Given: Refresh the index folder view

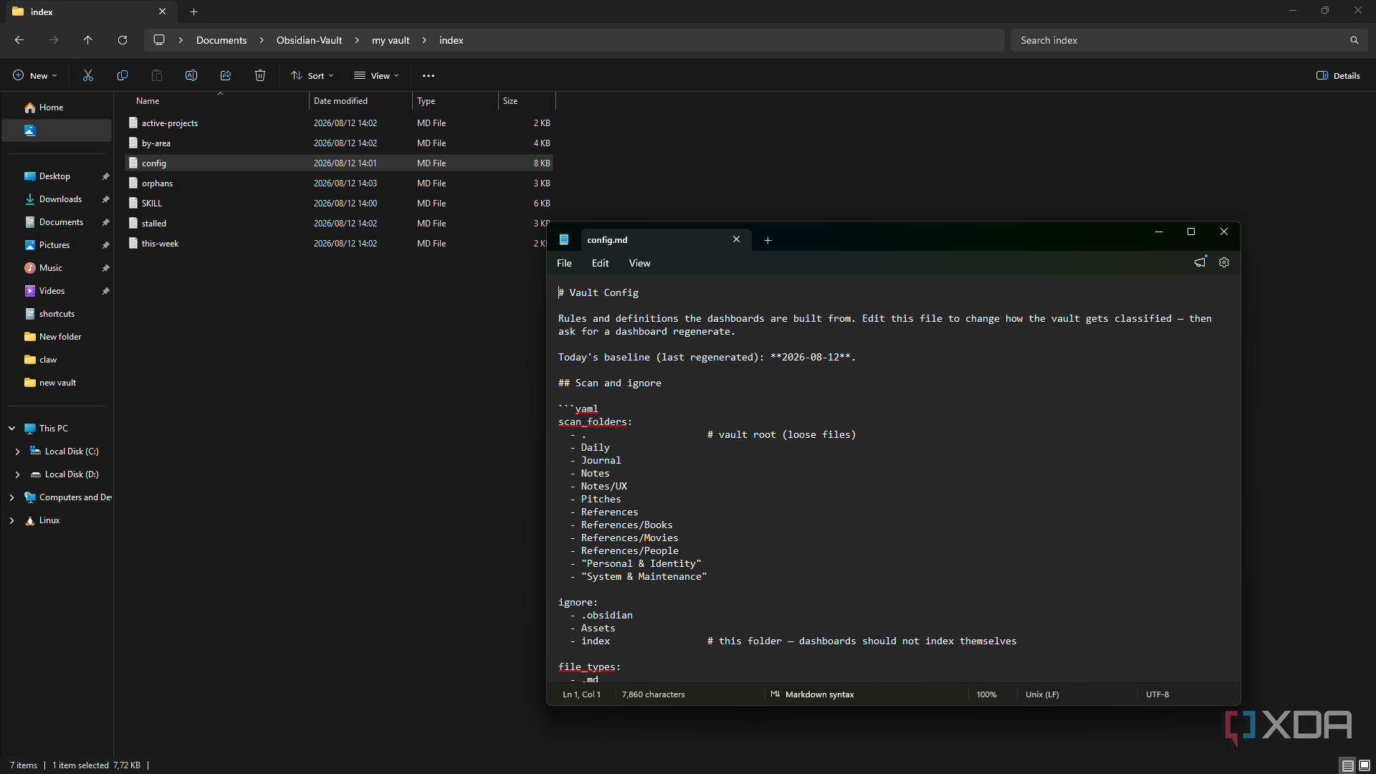Looking at the screenshot, I should click(x=123, y=40).
